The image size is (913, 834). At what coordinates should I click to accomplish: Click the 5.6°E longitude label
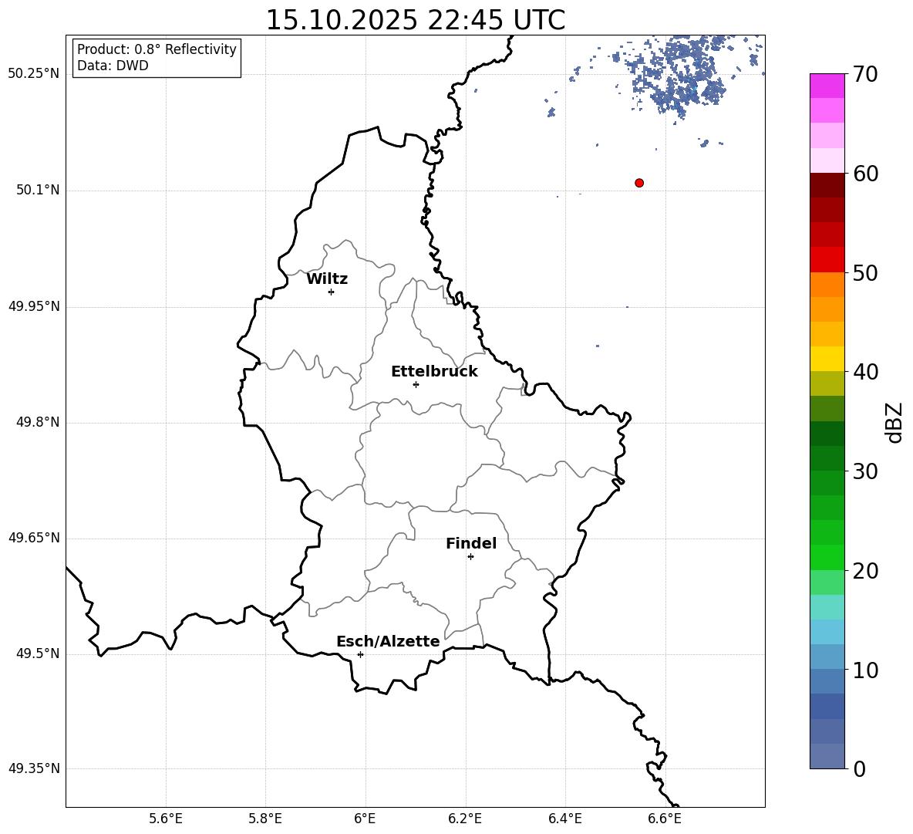click(x=165, y=819)
